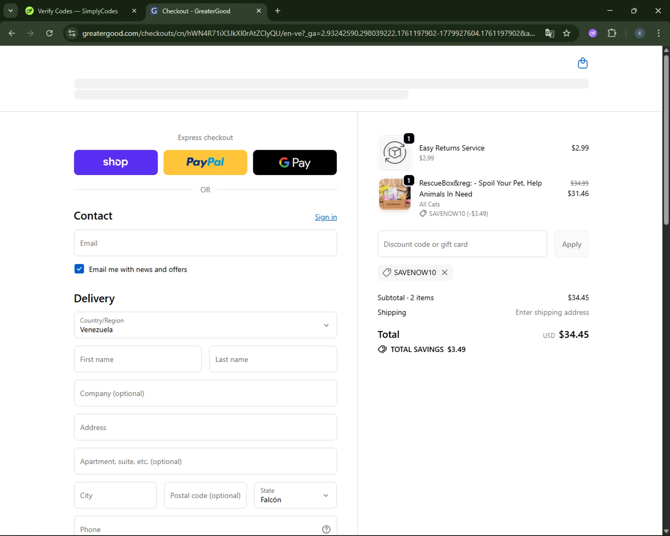Click the browser forward arrow

[x=30, y=33]
